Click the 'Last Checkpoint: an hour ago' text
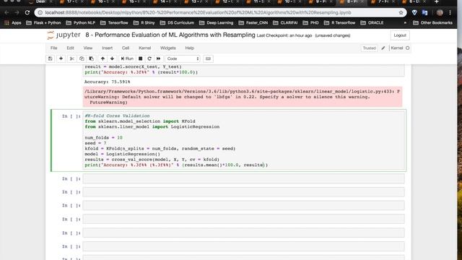This screenshot has width=462, height=260. point(284,35)
